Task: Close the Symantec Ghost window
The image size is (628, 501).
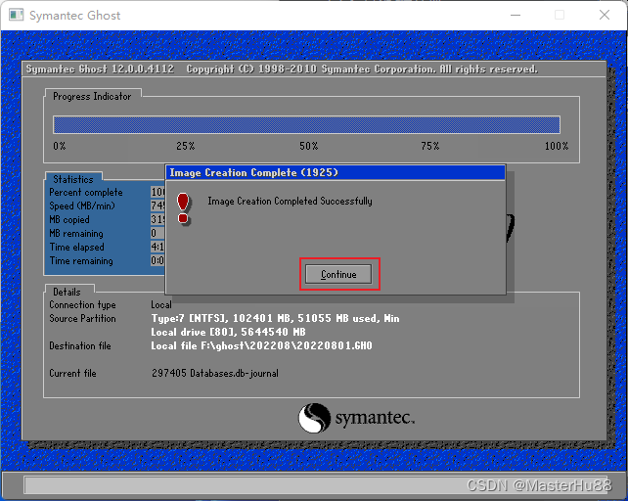Action: tap(605, 15)
